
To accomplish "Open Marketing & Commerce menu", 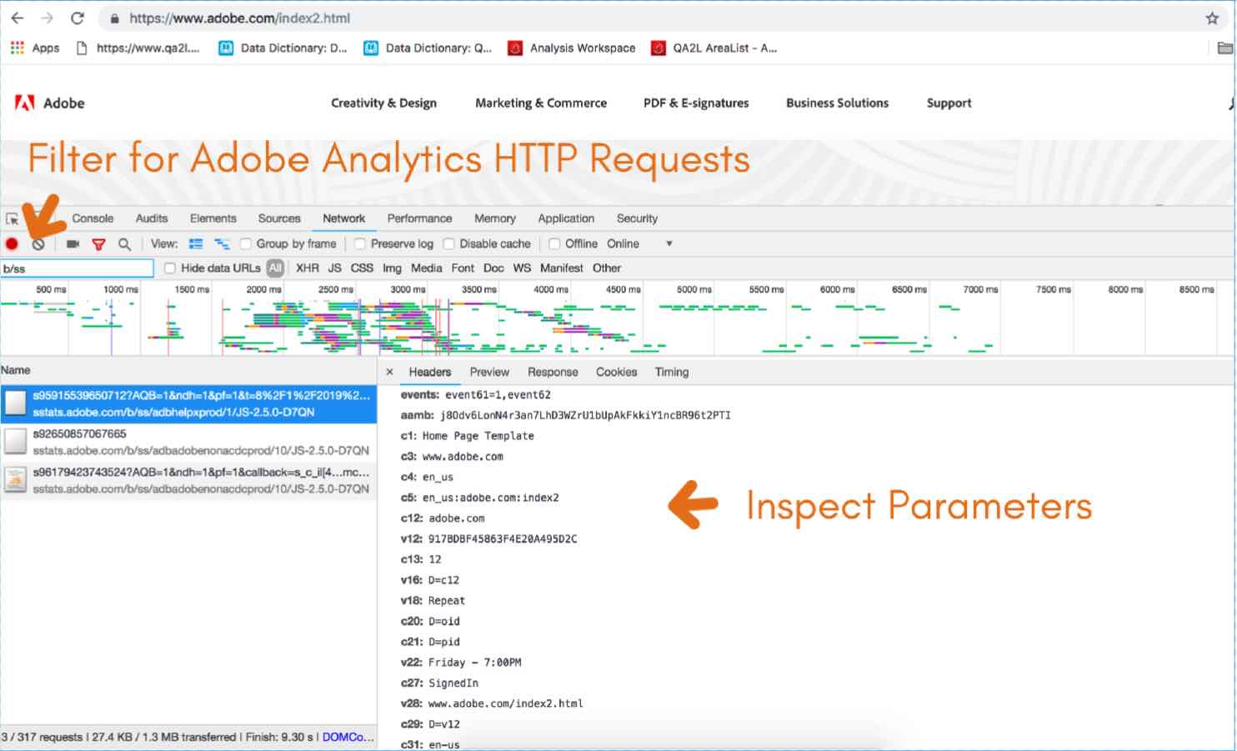I will (541, 103).
